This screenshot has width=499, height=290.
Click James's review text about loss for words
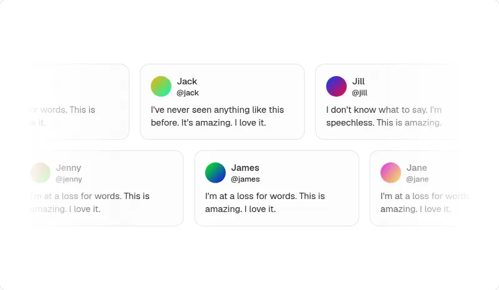[265, 203]
